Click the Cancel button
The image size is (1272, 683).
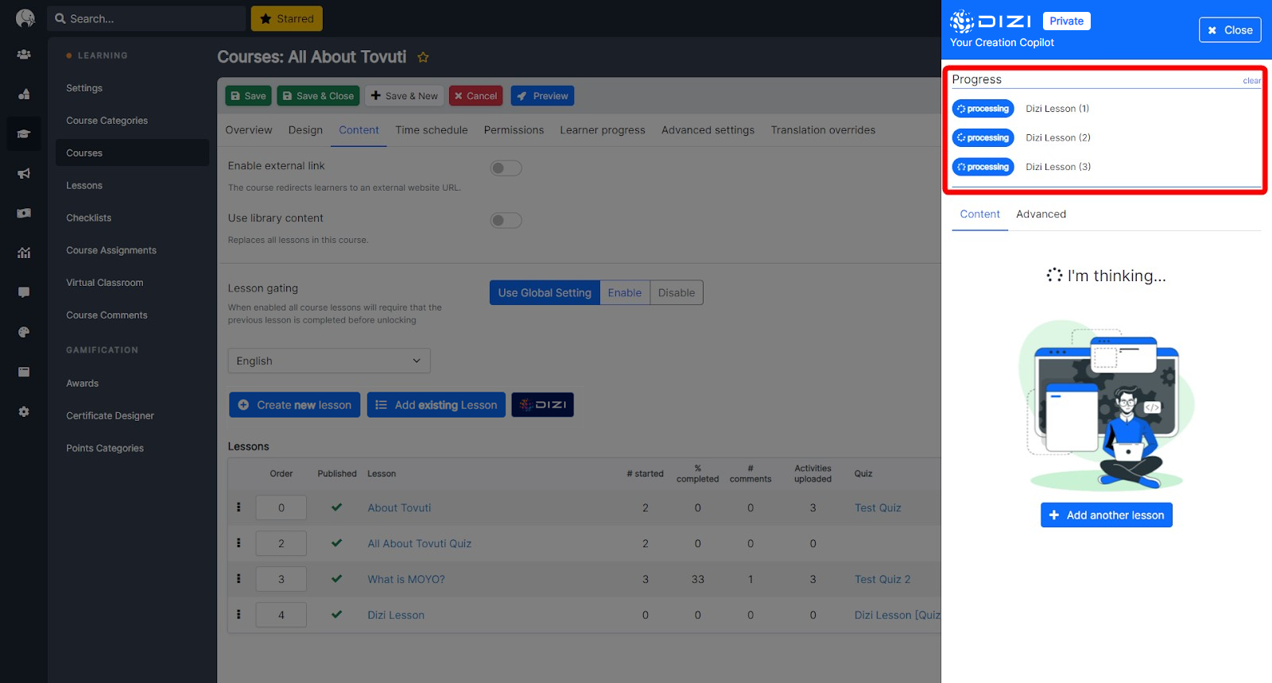click(x=475, y=96)
